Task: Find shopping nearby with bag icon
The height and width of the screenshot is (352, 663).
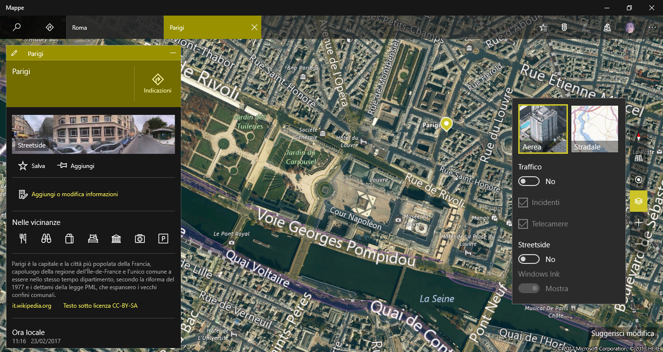Action: [x=69, y=239]
